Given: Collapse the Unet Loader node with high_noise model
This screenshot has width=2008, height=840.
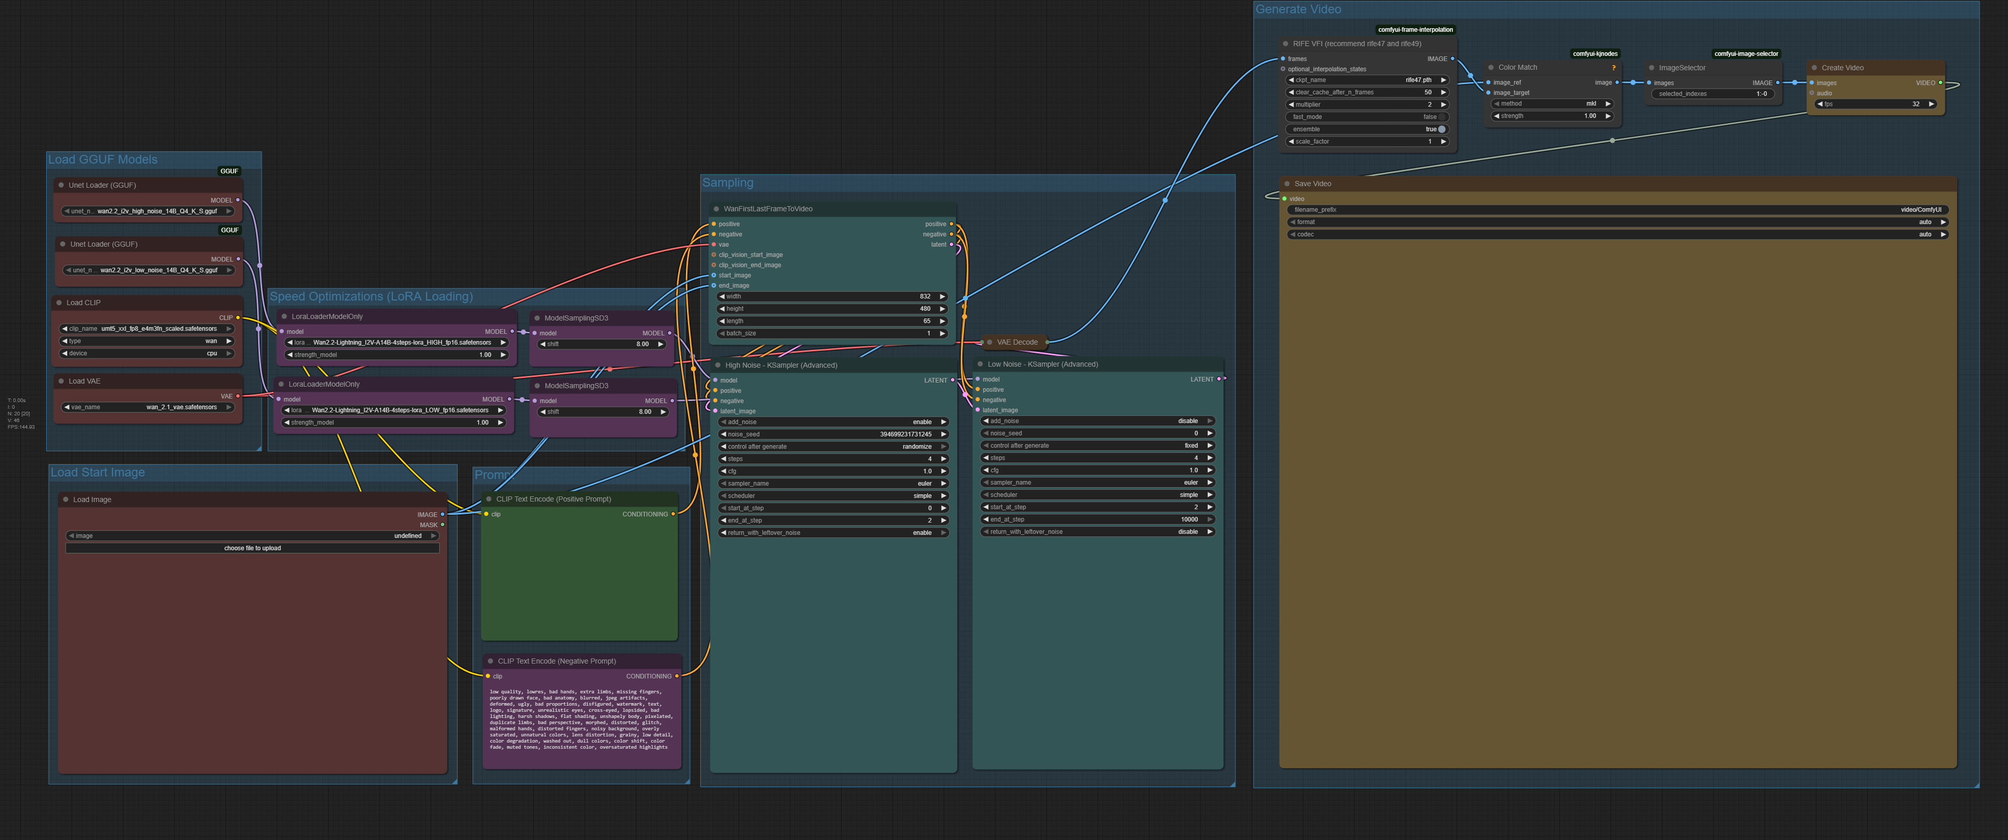Looking at the screenshot, I should tap(62, 186).
